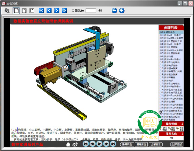Screen dimensions: 194x151
Task: Go to previous page
Action: [49, 11]
